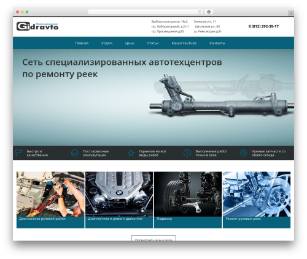This screenshot has width=307, height=259.
Task: Click the Постсервисные консультации text
Action: (x=96, y=153)
